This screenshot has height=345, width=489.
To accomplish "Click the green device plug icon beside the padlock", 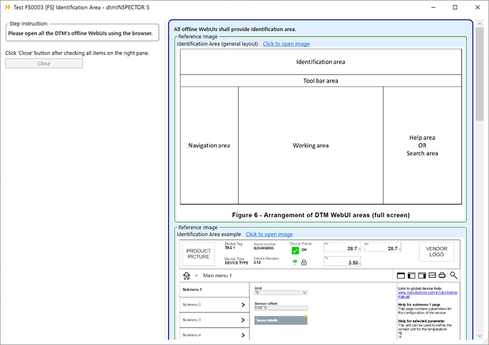I will coord(295,262).
